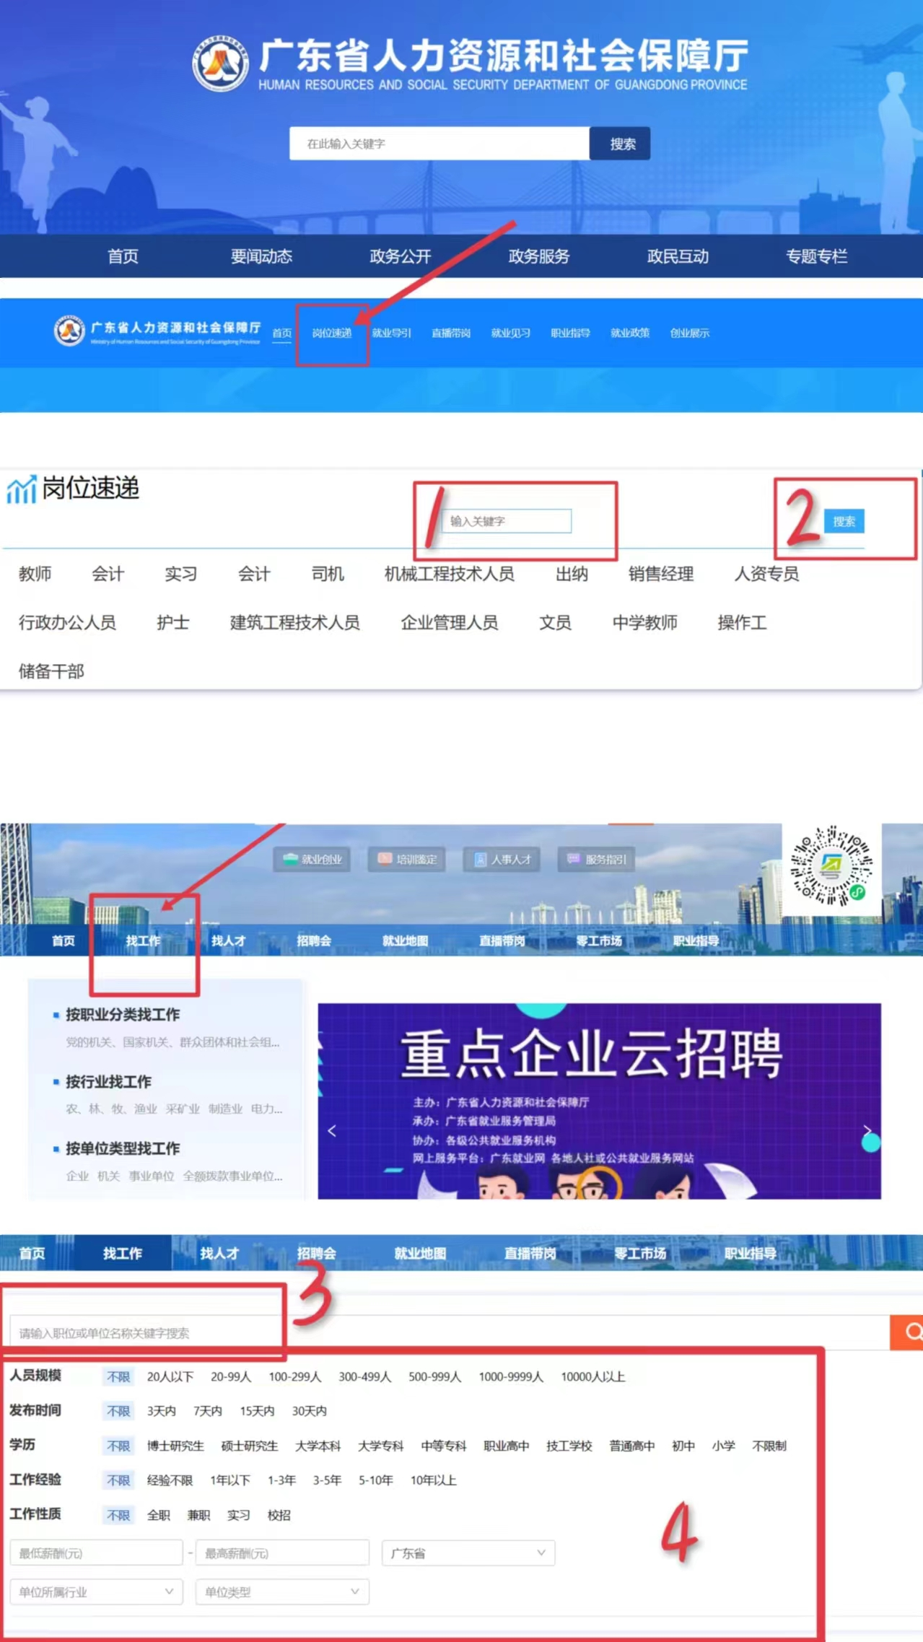Open 政民互动 in the main navigation
This screenshot has height=1642, width=923.
tap(678, 256)
